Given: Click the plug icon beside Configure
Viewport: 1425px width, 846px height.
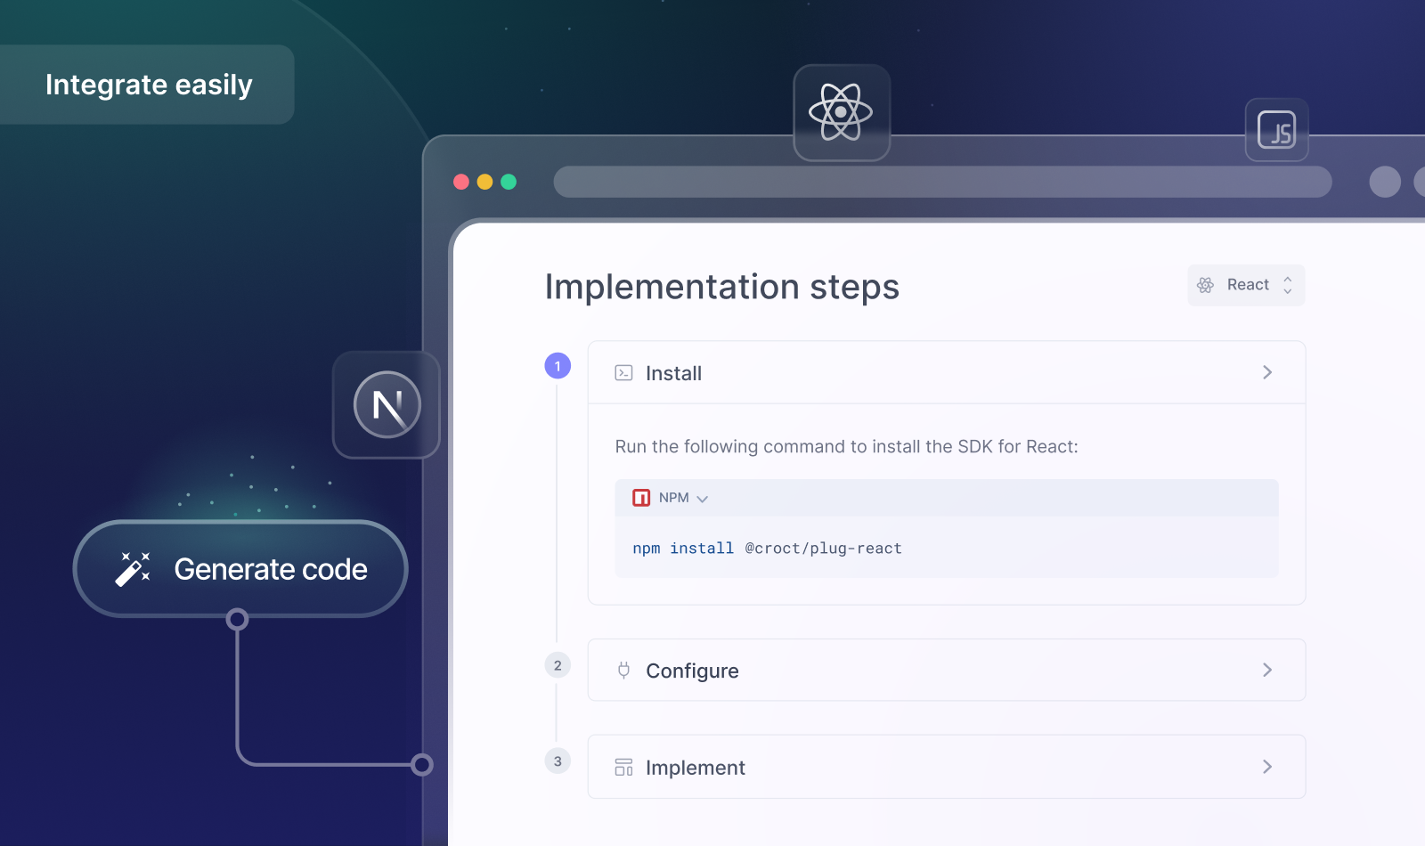Looking at the screenshot, I should [623, 671].
